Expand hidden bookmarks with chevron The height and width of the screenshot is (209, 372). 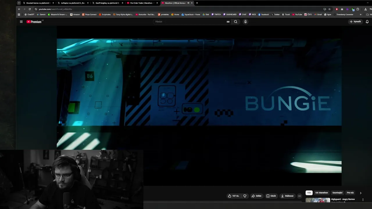[361, 15]
